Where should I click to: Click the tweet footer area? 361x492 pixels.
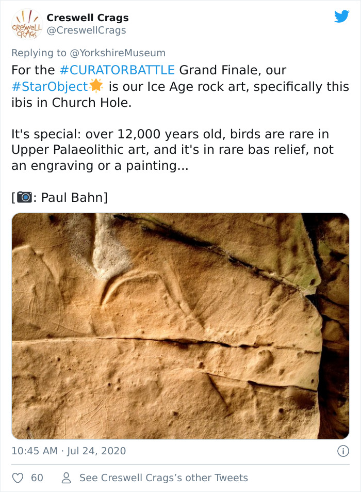point(180,464)
